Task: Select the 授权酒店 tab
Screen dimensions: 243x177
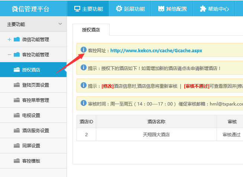Action: 91,30
